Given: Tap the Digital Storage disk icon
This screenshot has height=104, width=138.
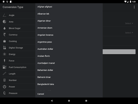Looking at the screenshot, I should point(5,48).
